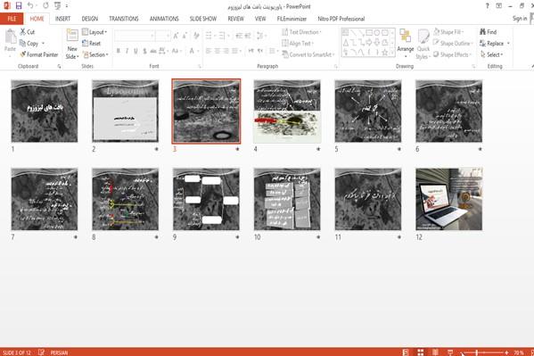Screen dimensions: 534x356
Task: Open PowerPoint Help question mark
Action: pyautogui.click(x=487, y=5)
